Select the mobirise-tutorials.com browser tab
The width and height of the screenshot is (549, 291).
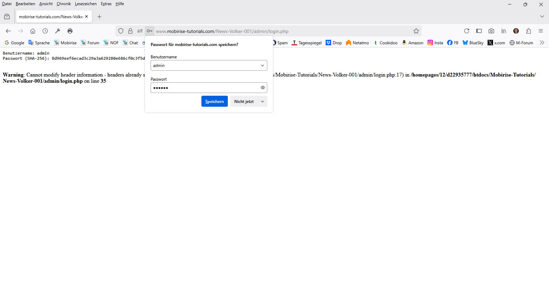pos(54,16)
